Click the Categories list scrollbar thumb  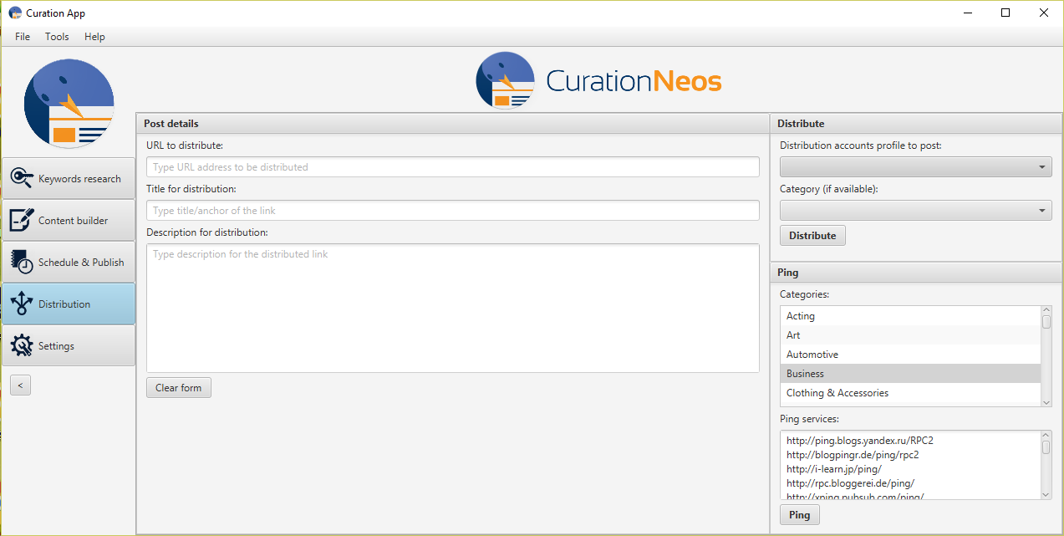(1046, 321)
